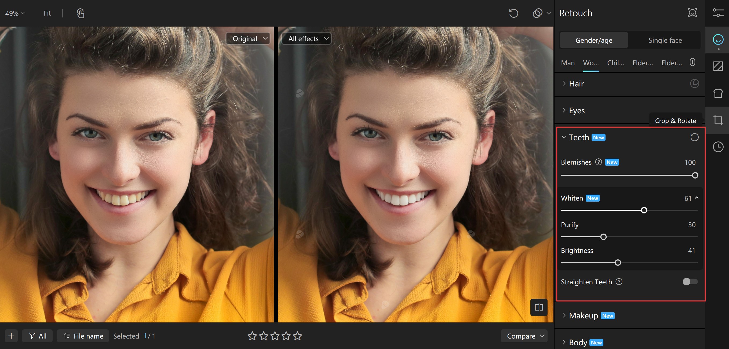Reset the Teeth section settings

[694, 137]
